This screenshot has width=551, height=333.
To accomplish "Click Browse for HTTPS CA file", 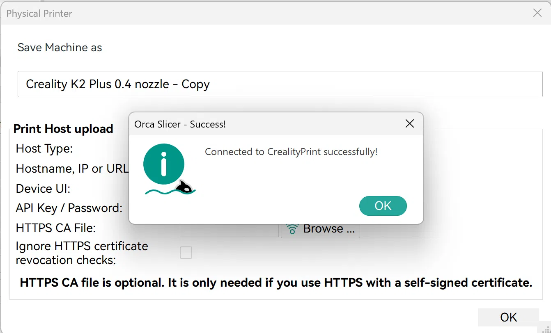I will coord(320,229).
